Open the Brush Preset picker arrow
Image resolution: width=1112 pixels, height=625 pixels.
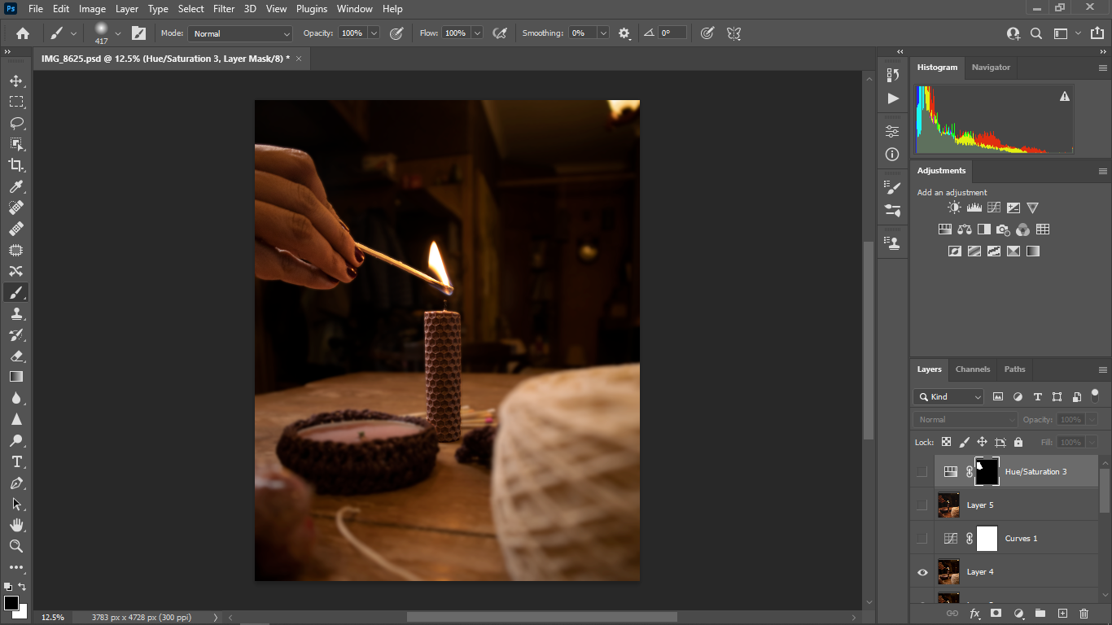pyautogui.click(x=118, y=33)
